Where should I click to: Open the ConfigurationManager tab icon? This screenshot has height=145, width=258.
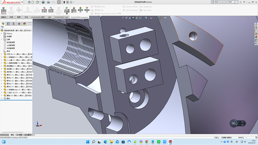click(14, 24)
